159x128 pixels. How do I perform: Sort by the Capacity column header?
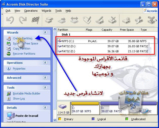(110, 30)
